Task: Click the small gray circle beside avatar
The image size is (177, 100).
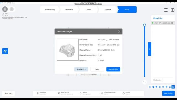Action: 12,9
